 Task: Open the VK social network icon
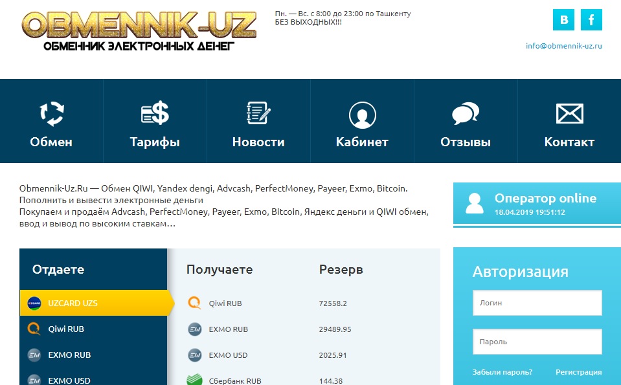tap(563, 20)
